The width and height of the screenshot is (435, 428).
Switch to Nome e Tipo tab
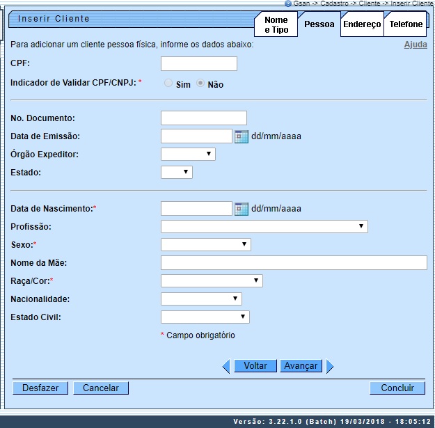(x=276, y=24)
